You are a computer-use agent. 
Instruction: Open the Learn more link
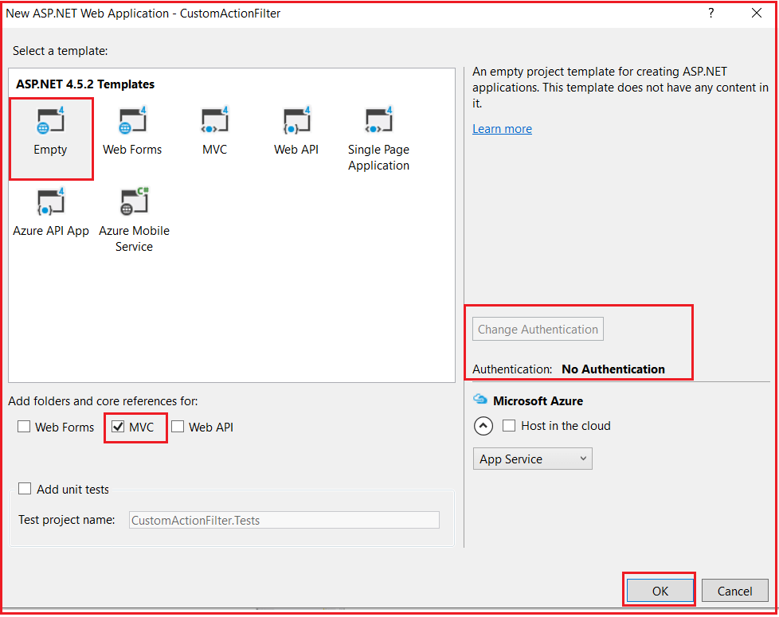[502, 128]
